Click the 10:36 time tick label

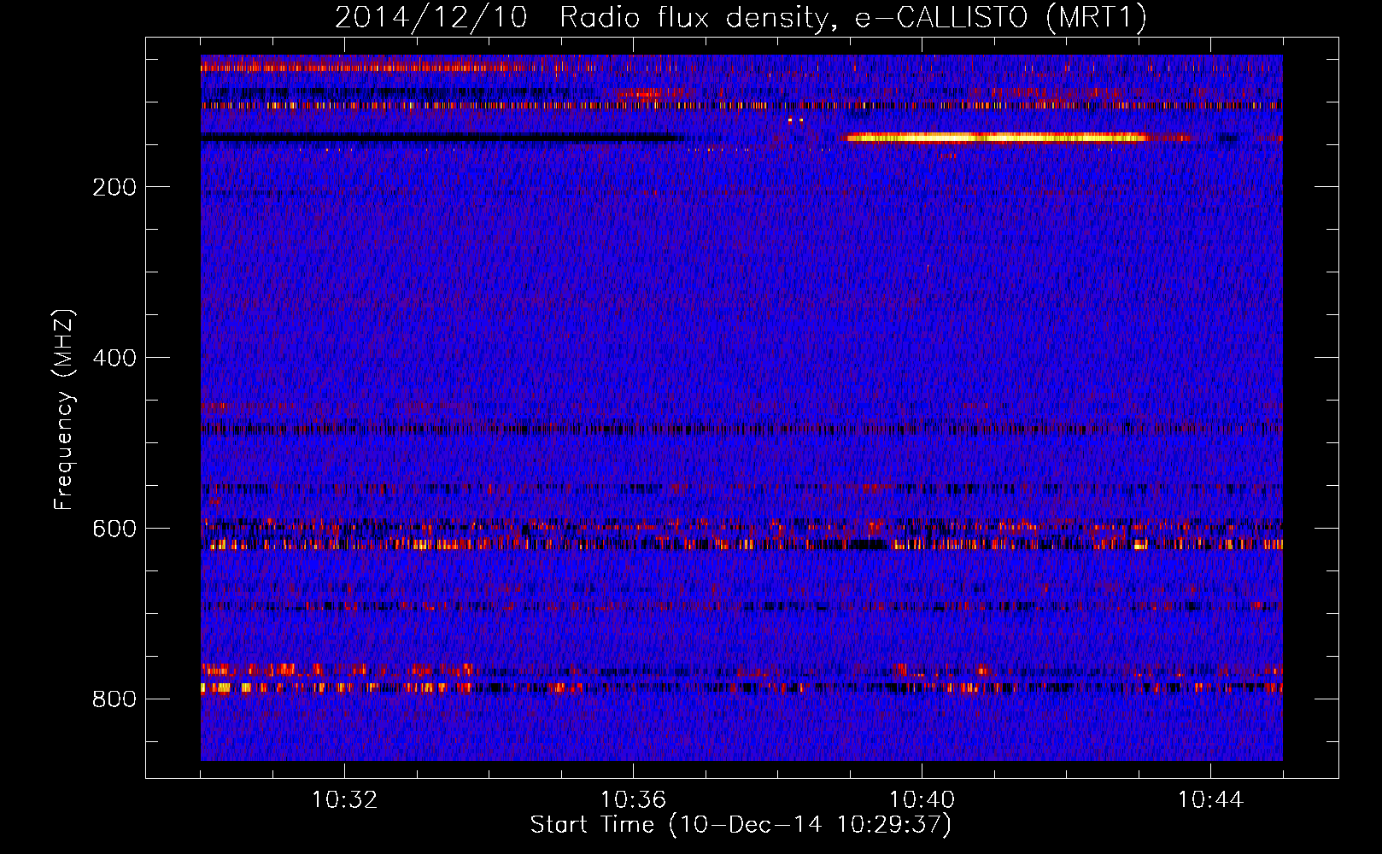pyautogui.click(x=633, y=800)
